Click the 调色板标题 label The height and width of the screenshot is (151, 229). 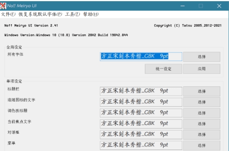[17, 111]
